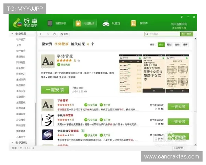Screen dimensions: 206x165
Task: Install 字体管家 from its list row
Action: click(x=178, y=107)
